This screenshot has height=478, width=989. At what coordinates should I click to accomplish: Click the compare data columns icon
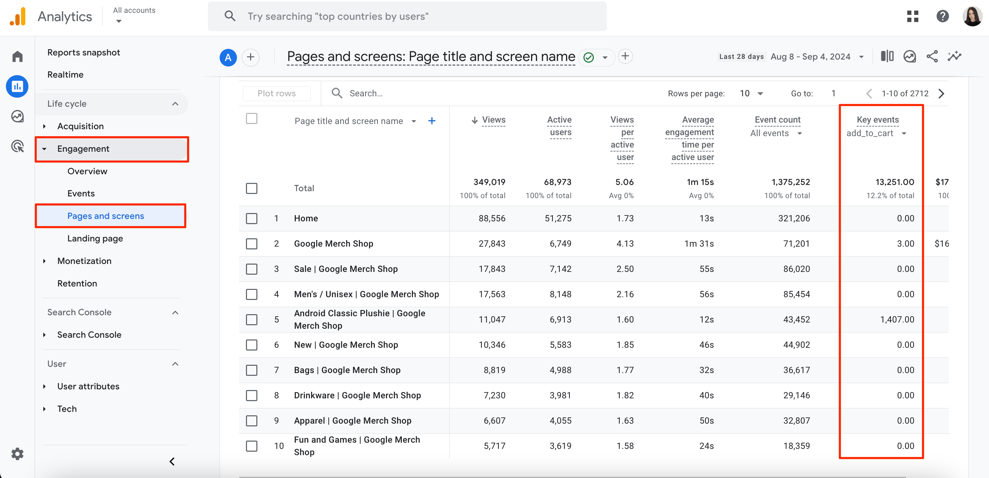(887, 56)
